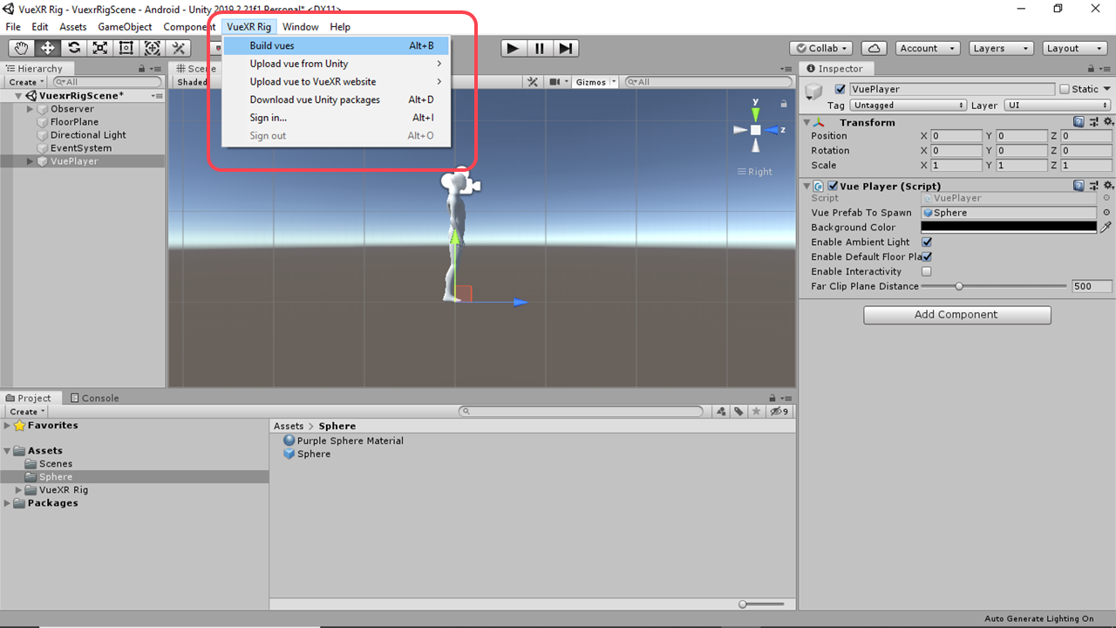
Task: Open Upload vue to VueXR website submenu
Action: 336,82
